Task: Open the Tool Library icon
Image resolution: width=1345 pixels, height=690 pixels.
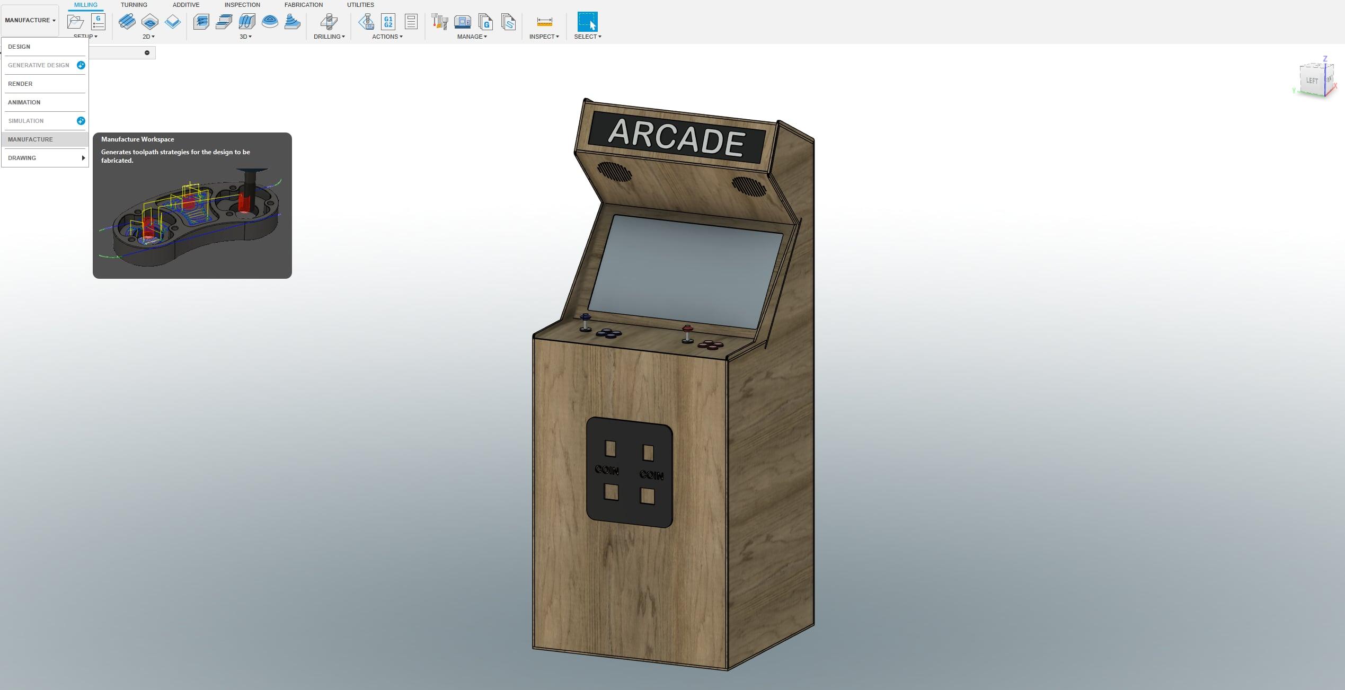Action: pyautogui.click(x=440, y=22)
